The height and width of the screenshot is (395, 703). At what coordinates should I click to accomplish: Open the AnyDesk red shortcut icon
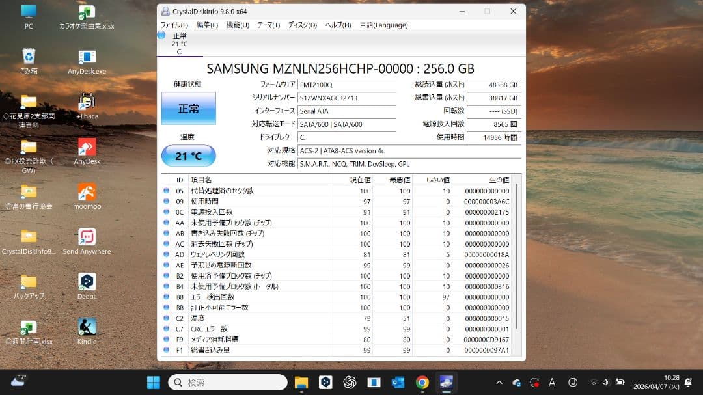click(87, 152)
